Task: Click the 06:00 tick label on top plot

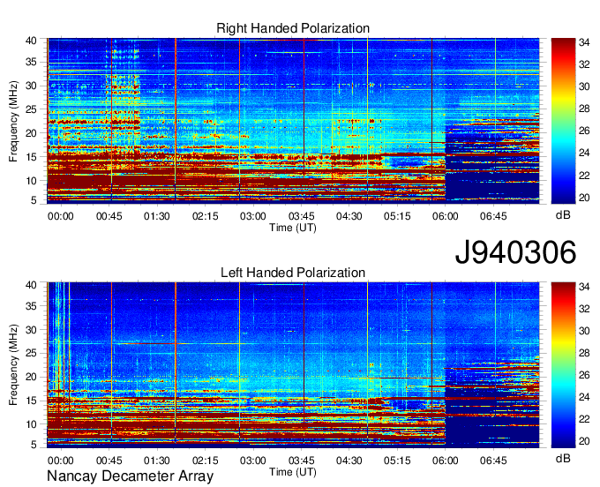Action: point(446,216)
